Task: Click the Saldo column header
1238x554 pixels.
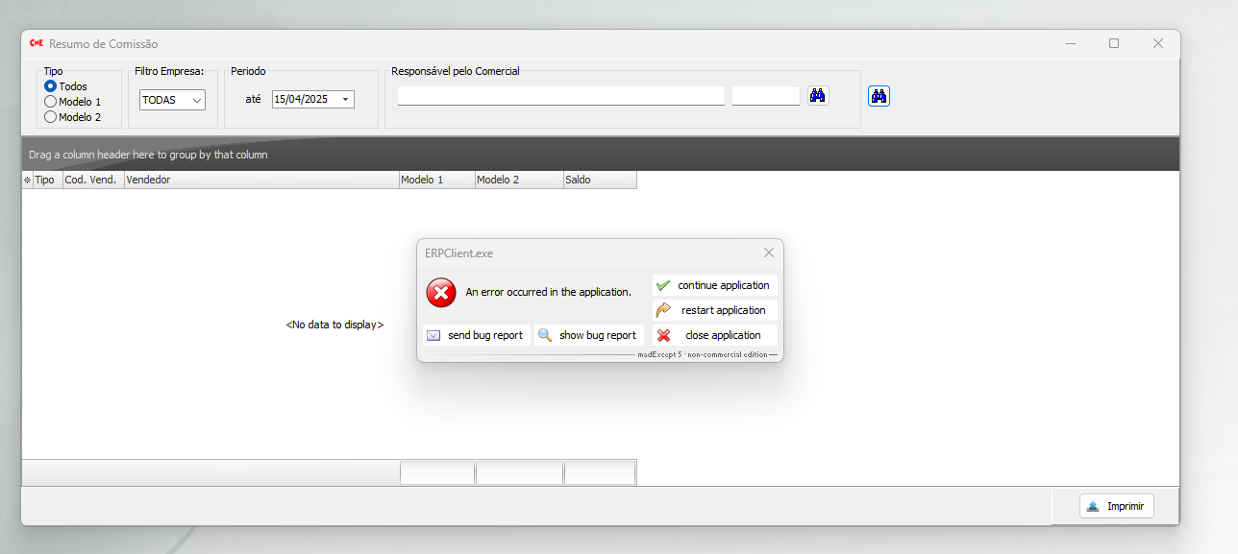Action: (599, 180)
